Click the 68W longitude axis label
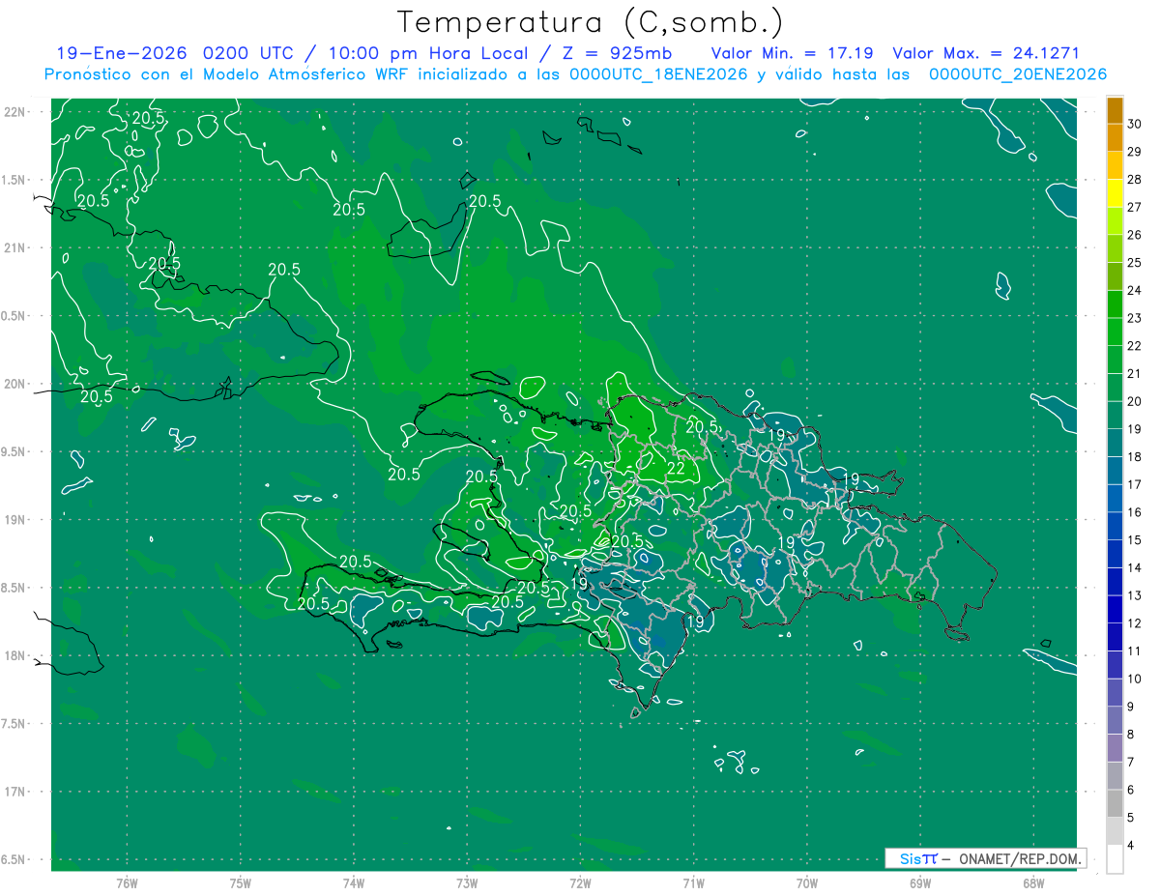 (x=1032, y=882)
